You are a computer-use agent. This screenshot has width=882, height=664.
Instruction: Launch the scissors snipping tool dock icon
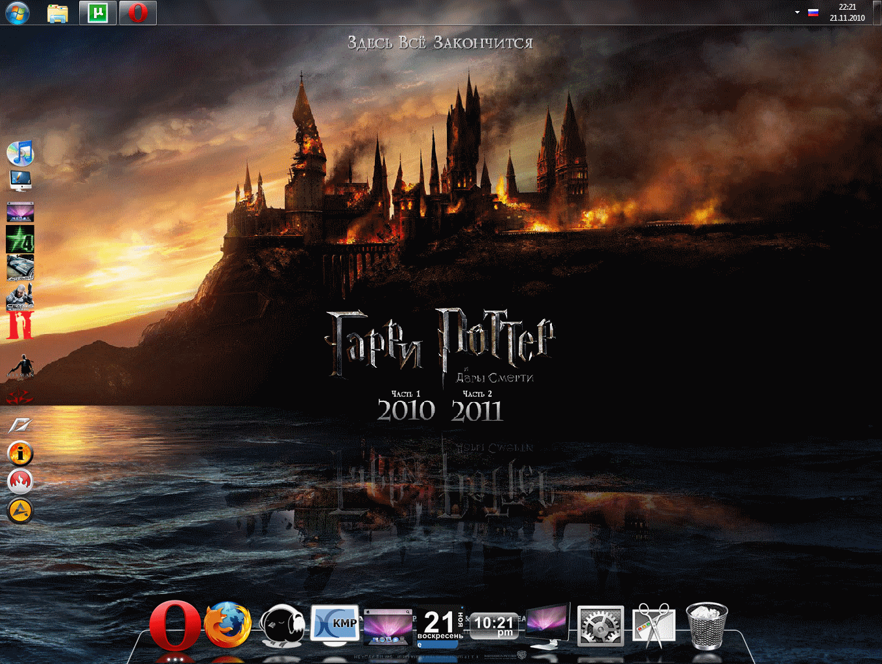pos(653,626)
